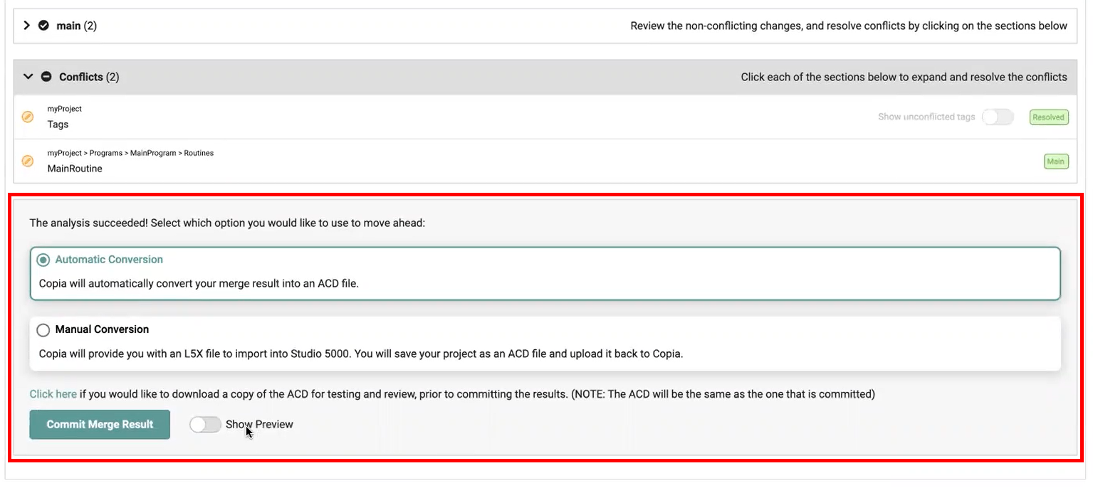1093x488 pixels.
Task: Click the Main badge on MainRoutine row
Action: [x=1055, y=161]
